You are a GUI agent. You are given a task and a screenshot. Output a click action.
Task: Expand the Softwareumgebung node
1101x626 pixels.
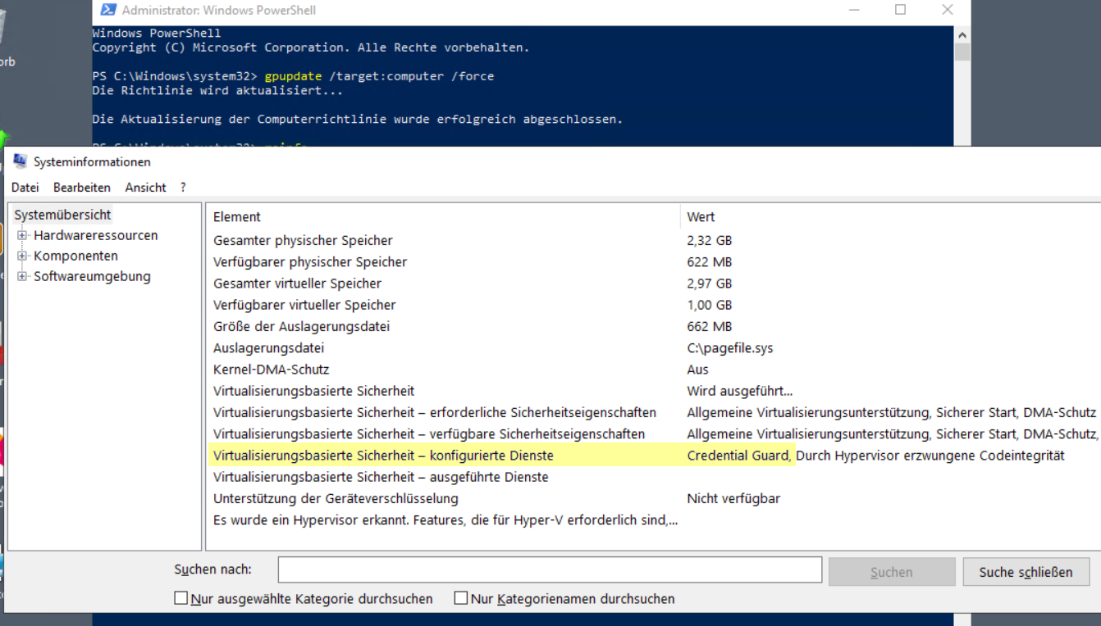tap(22, 276)
